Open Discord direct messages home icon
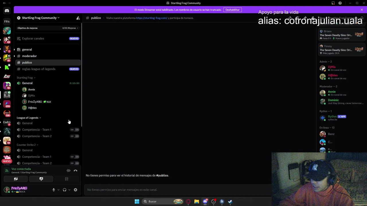This screenshot has width=367, height=206. click(7, 11)
